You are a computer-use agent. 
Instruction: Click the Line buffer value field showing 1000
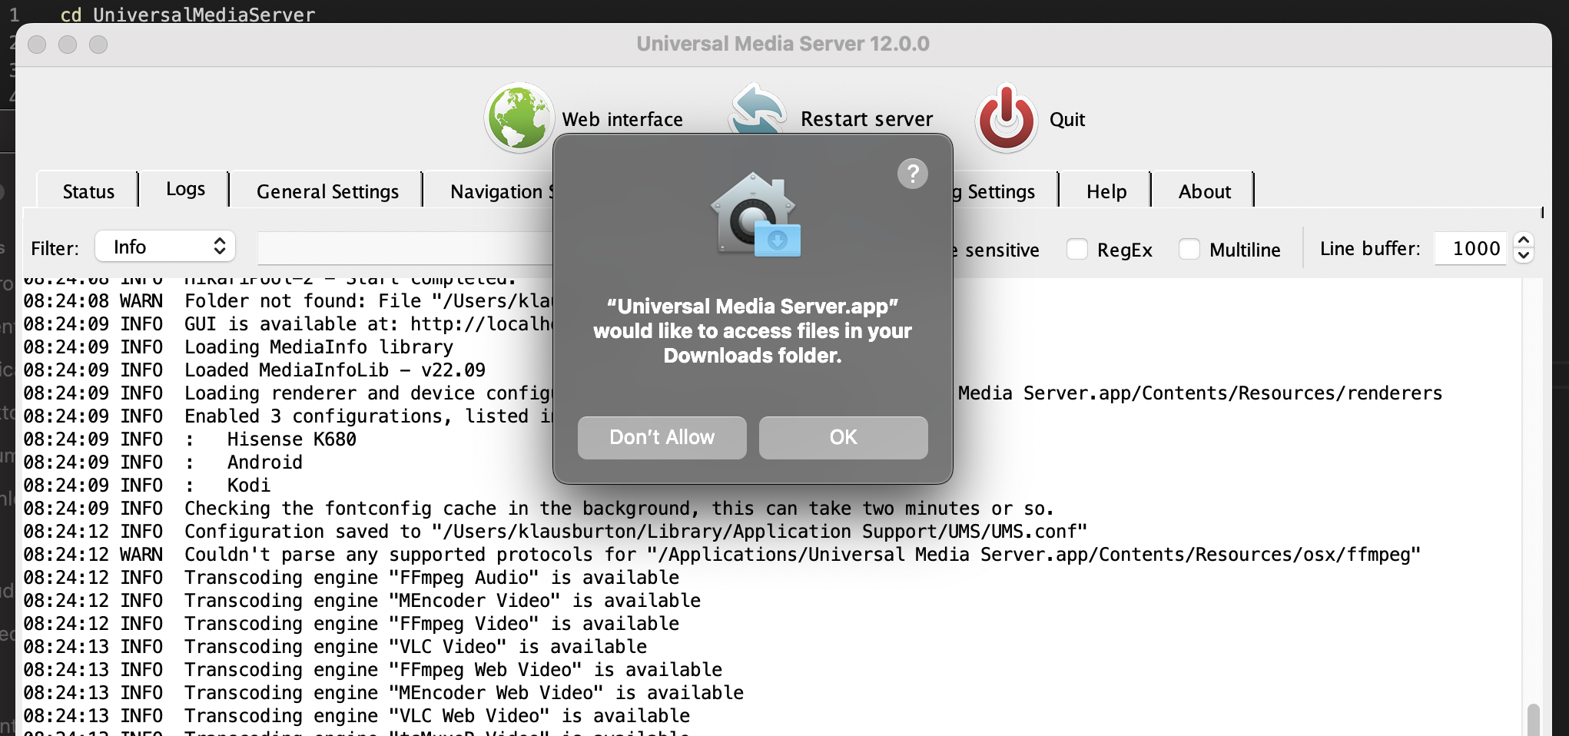click(1470, 247)
